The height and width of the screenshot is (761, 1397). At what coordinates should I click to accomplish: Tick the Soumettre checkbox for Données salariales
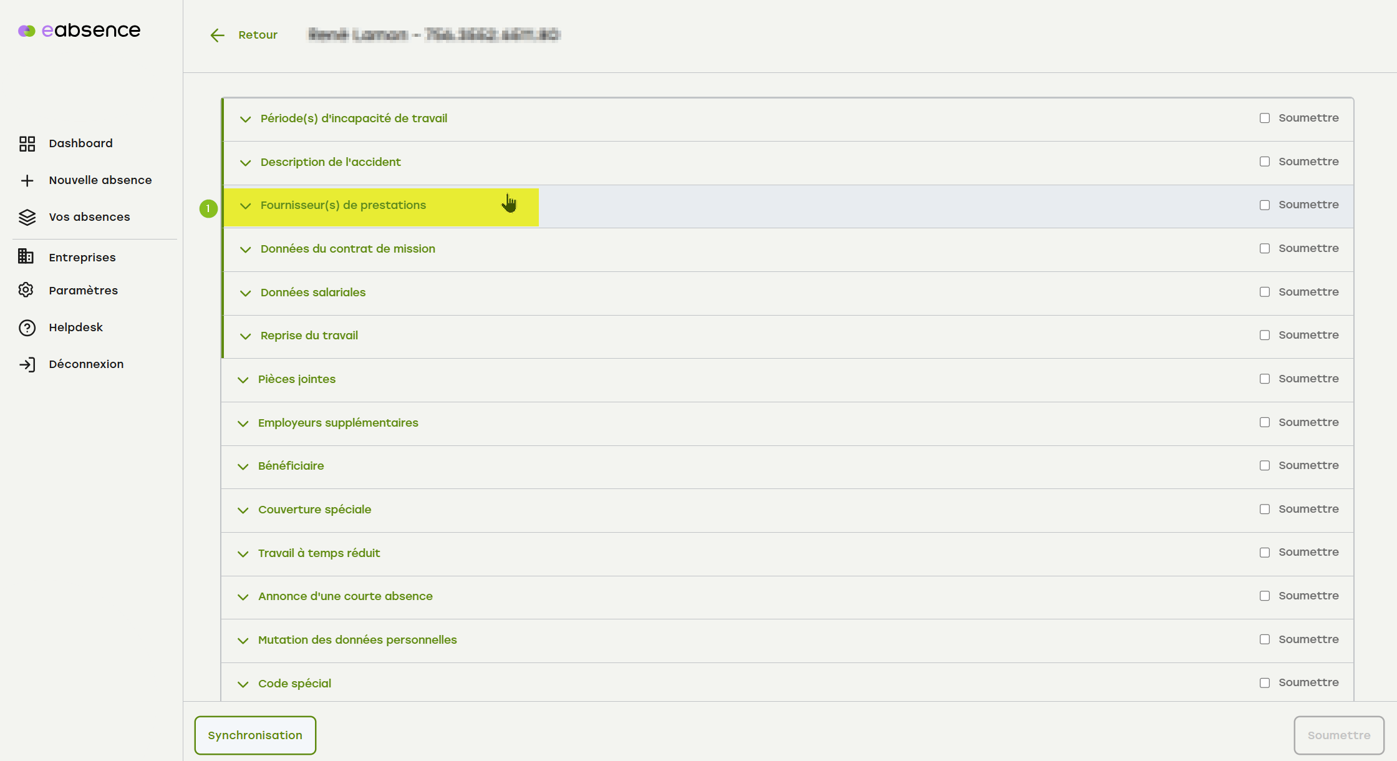coord(1265,292)
